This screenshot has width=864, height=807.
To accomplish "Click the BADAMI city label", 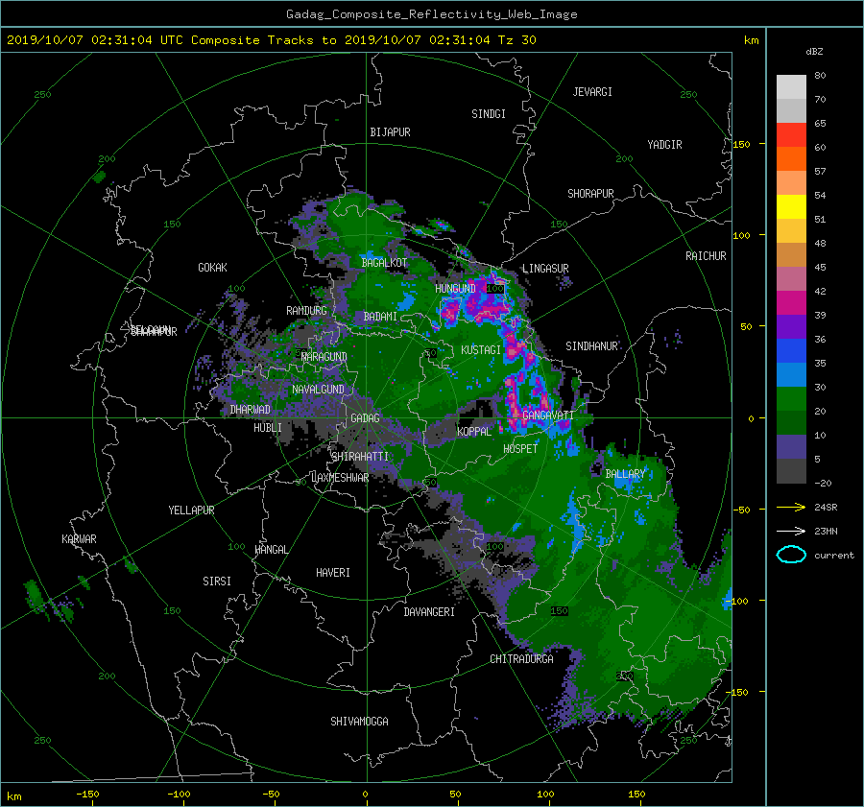I will click(380, 317).
